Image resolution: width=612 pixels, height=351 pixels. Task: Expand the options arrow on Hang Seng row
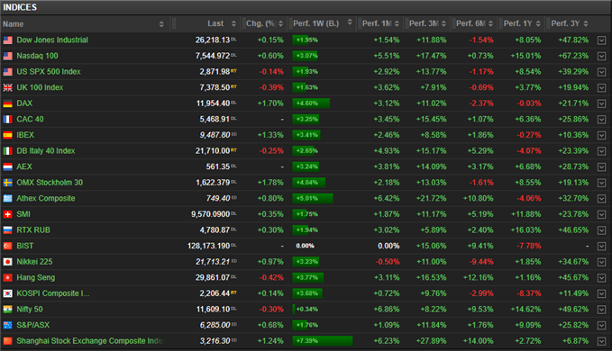click(601, 278)
